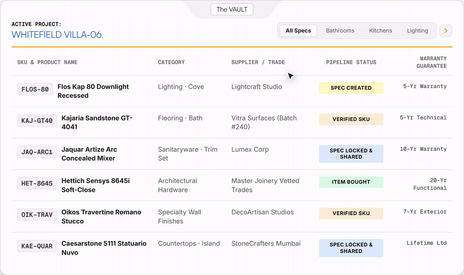This screenshot has width=464, height=275.
Task: Open The VAULT button at the top
Action: [232, 9]
